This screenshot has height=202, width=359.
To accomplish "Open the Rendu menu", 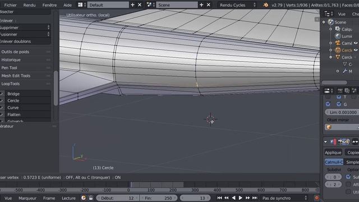I will (29, 5).
